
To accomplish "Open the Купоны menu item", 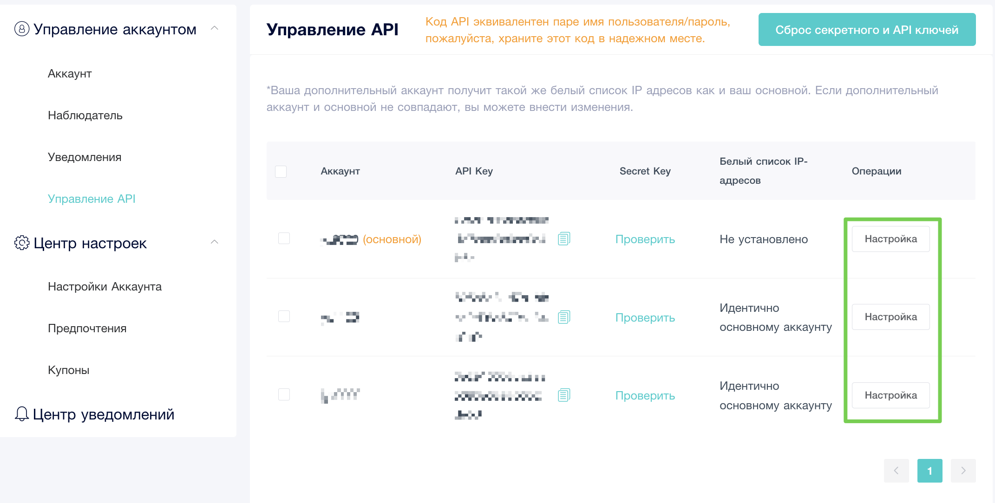I will [69, 370].
